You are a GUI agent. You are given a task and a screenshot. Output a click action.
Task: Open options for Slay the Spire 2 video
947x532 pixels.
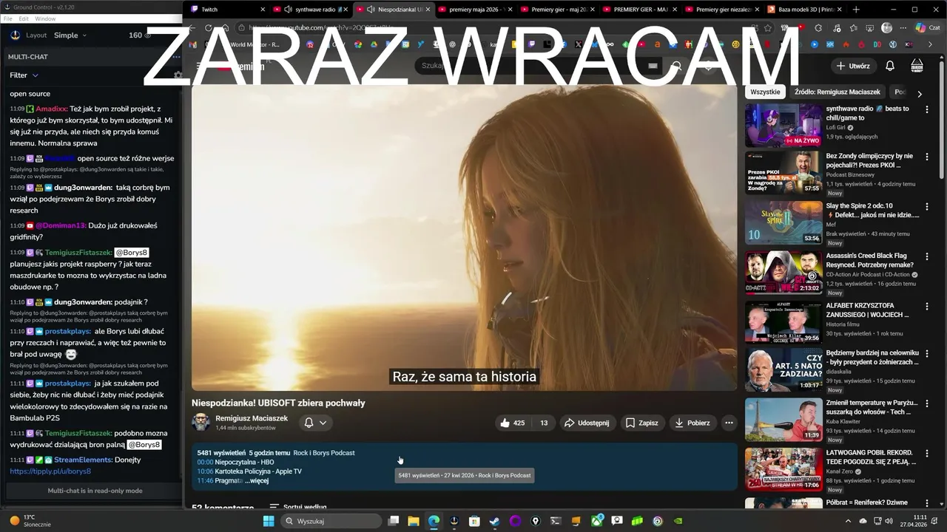(x=926, y=206)
